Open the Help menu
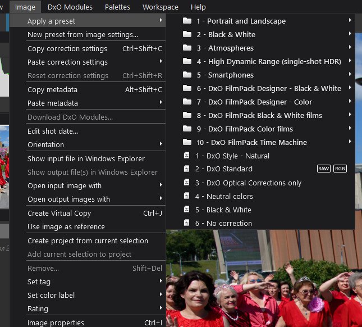The height and width of the screenshot is (327, 362). pos(198,7)
